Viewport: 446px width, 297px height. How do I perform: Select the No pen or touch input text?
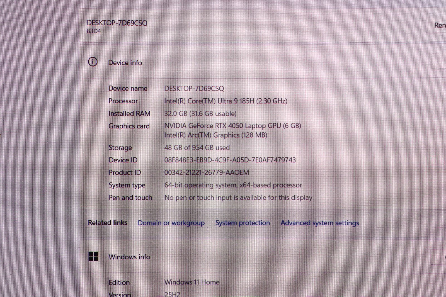pyautogui.click(x=238, y=198)
